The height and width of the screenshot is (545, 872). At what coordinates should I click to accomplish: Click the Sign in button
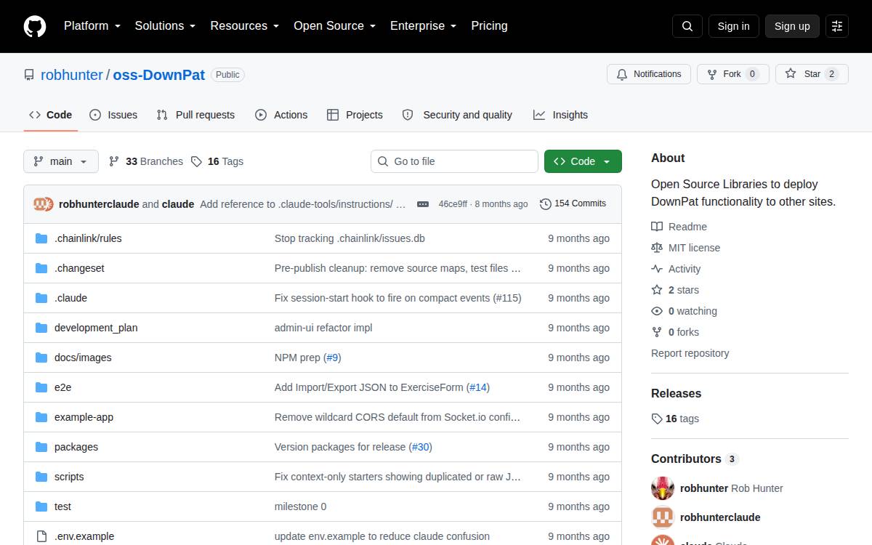[733, 26]
